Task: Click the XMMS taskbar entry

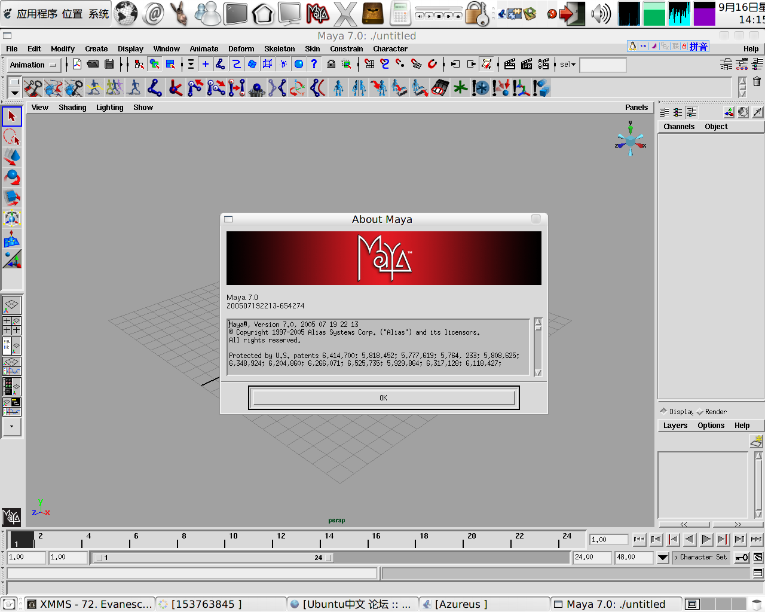Action: (x=90, y=604)
